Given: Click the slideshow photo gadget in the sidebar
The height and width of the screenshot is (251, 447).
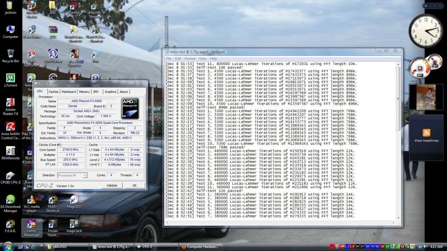Looking at the screenshot, I should click(x=426, y=97).
